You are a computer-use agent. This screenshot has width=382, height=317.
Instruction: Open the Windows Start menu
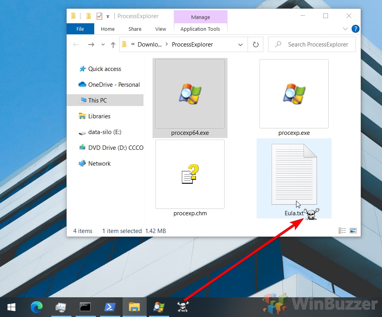point(11,307)
